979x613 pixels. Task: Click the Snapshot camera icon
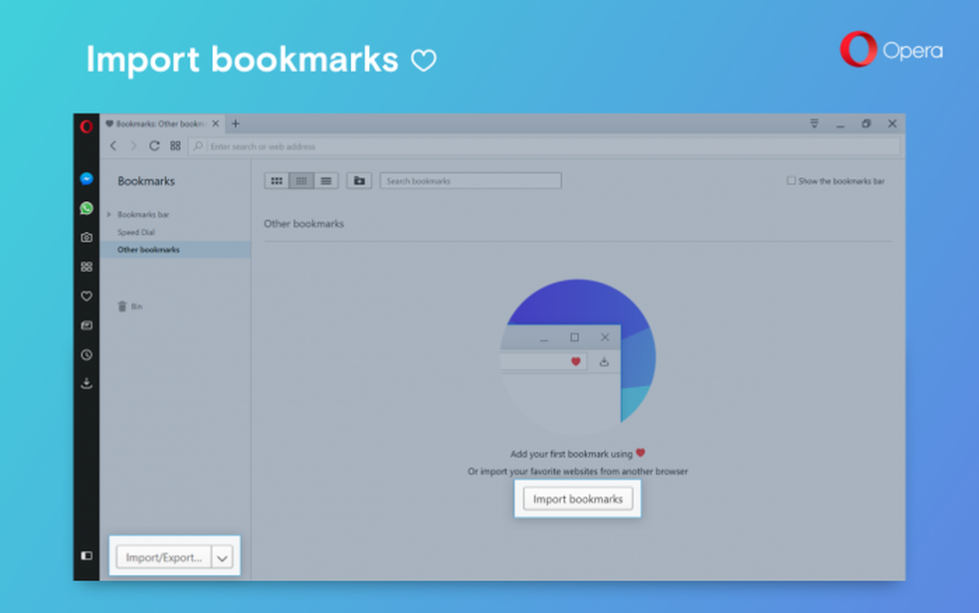87,237
